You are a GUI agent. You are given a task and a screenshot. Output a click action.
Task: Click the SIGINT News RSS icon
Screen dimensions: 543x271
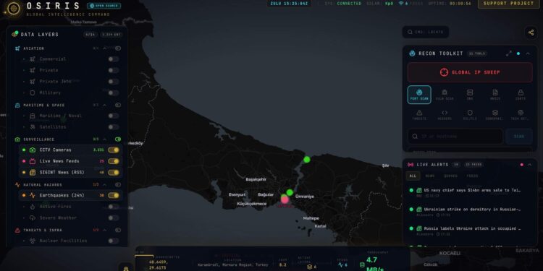point(32,172)
